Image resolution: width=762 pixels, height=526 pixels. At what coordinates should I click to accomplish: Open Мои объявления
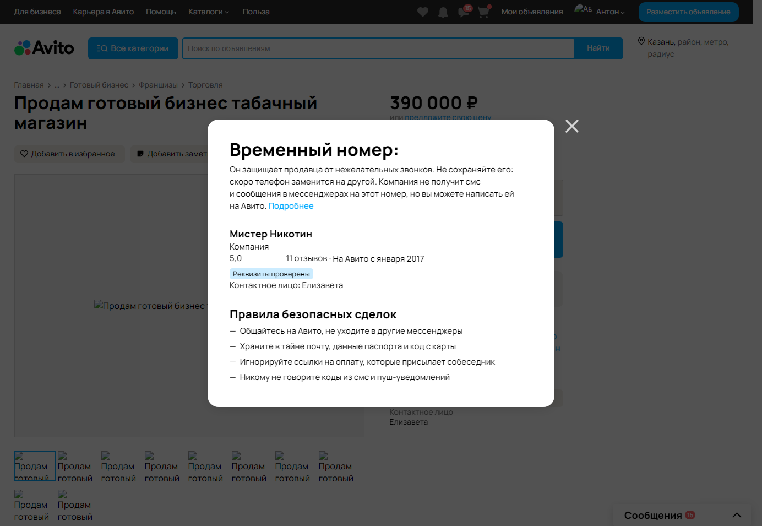[x=532, y=12]
